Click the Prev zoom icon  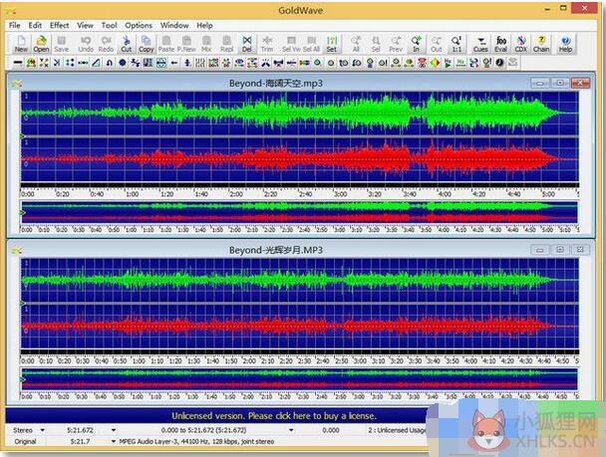click(x=396, y=44)
